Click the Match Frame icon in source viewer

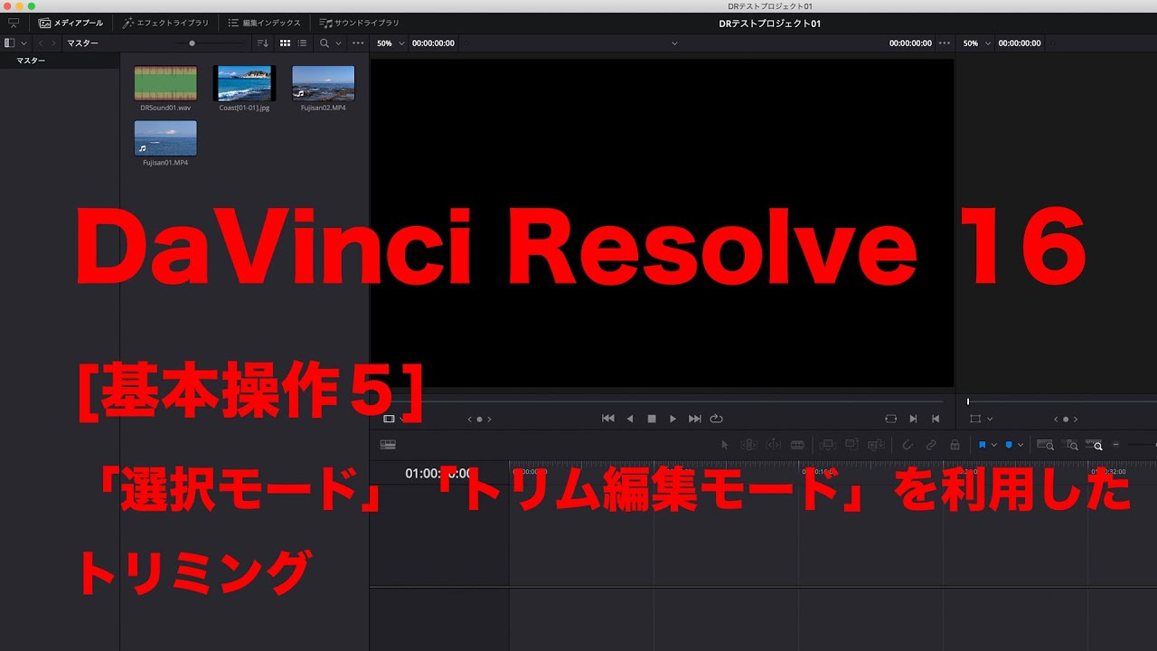point(891,419)
